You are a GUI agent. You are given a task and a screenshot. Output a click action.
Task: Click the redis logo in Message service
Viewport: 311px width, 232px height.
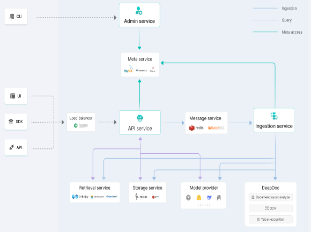click(196, 128)
